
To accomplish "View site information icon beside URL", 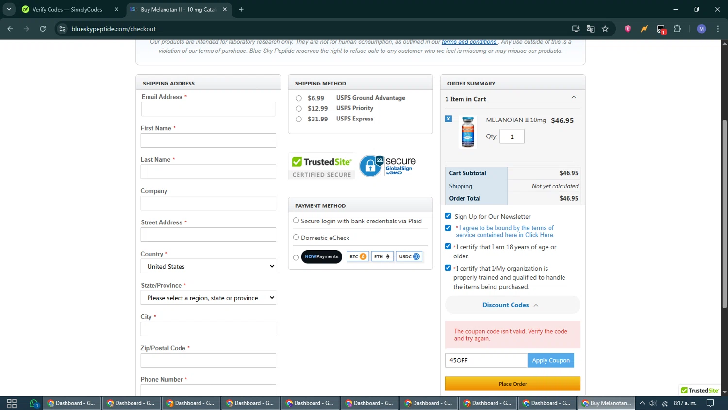I will (62, 29).
